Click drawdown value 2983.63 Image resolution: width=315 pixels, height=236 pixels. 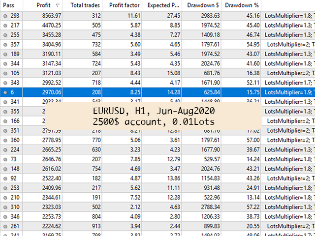tap(211, 16)
